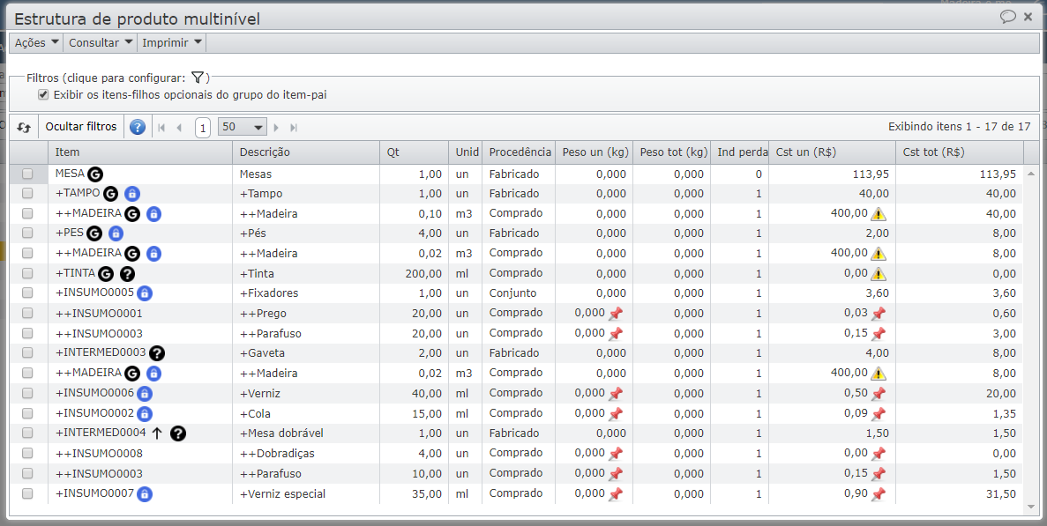Sort by the Procedência column header
This screenshot has height=526, width=1047.
coord(519,152)
